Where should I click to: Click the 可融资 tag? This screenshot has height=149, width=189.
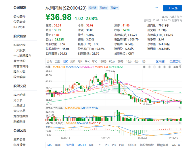click(x=103, y=8)
